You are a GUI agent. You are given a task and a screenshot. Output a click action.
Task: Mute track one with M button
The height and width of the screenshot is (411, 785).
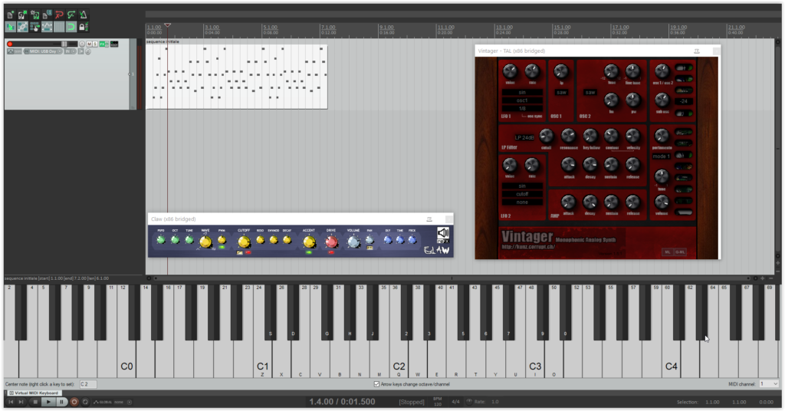pyautogui.click(x=89, y=44)
